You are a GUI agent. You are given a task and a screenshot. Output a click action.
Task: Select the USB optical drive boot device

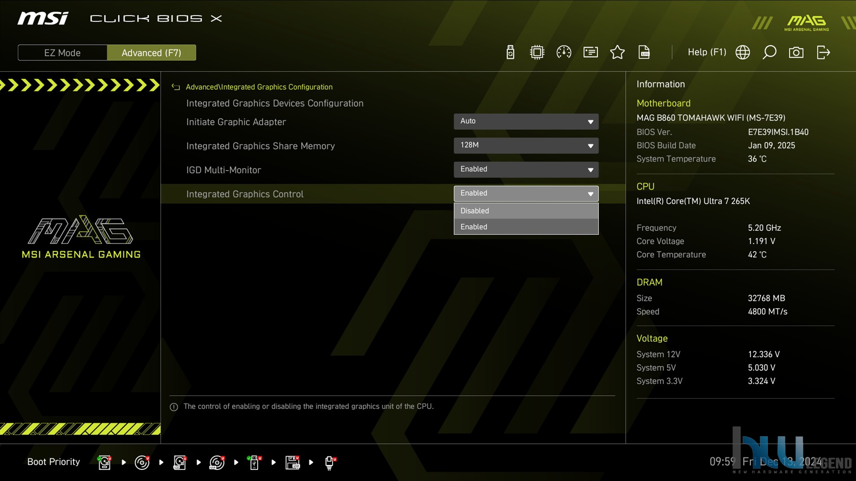pyautogui.click(x=217, y=462)
